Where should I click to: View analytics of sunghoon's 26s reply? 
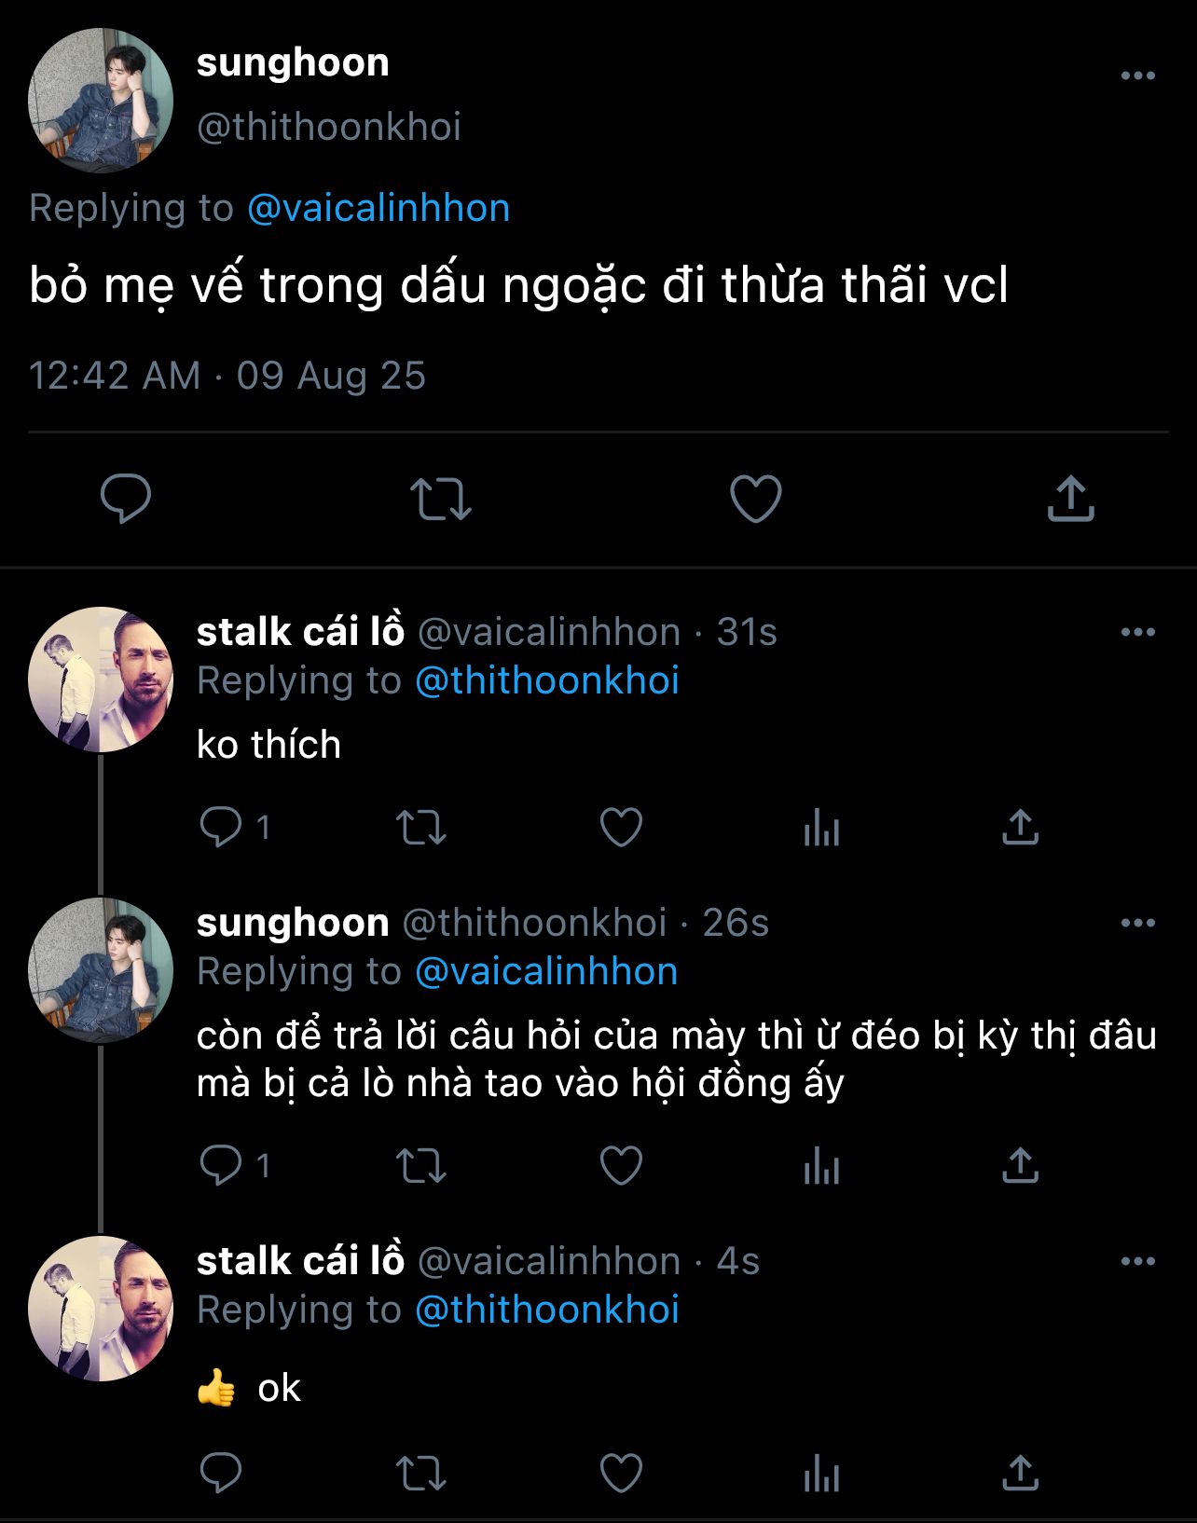coord(821,1165)
